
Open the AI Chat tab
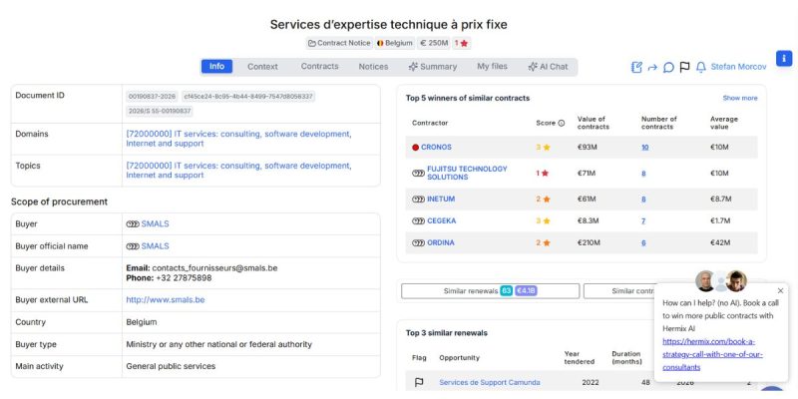point(548,67)
